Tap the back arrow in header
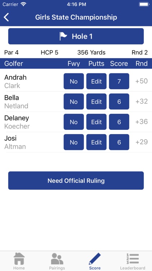 click(6, 17)
